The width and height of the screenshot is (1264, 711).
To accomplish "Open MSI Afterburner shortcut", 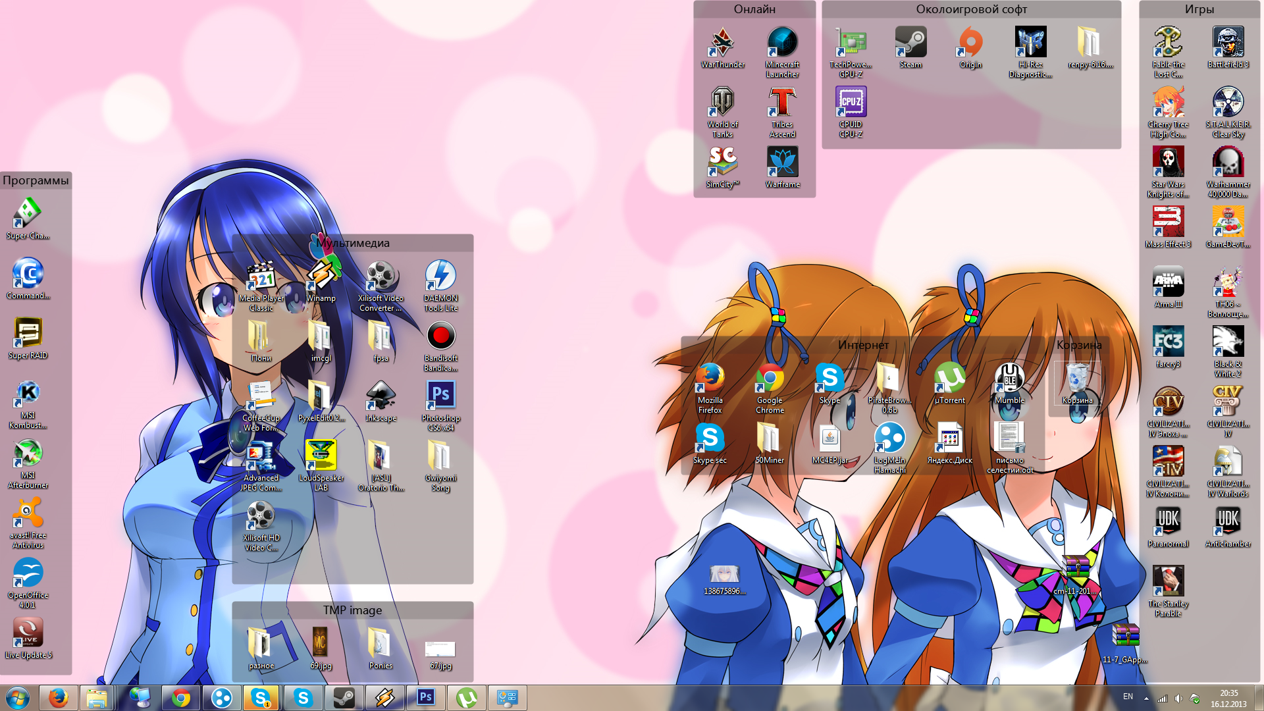I will point(28,454).
